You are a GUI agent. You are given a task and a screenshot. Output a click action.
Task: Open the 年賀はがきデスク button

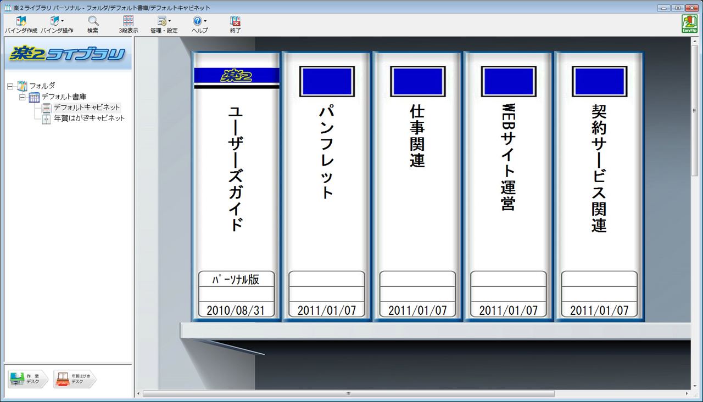(x=75, y=378)
